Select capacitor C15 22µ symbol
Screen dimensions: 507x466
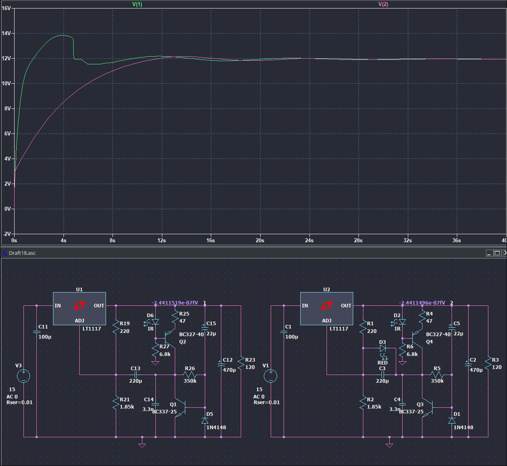pos(205,328)
